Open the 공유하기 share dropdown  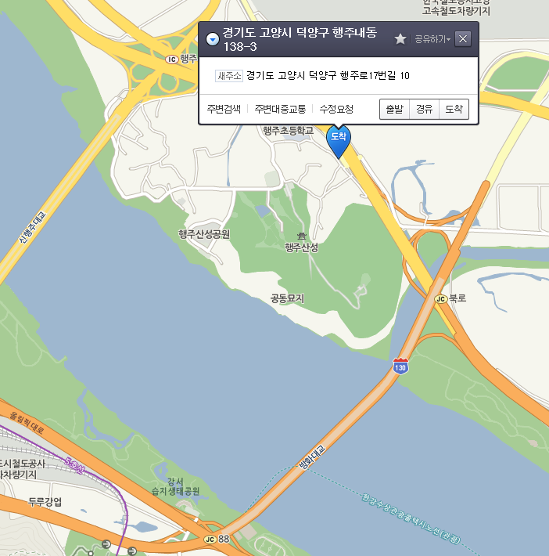432,39
